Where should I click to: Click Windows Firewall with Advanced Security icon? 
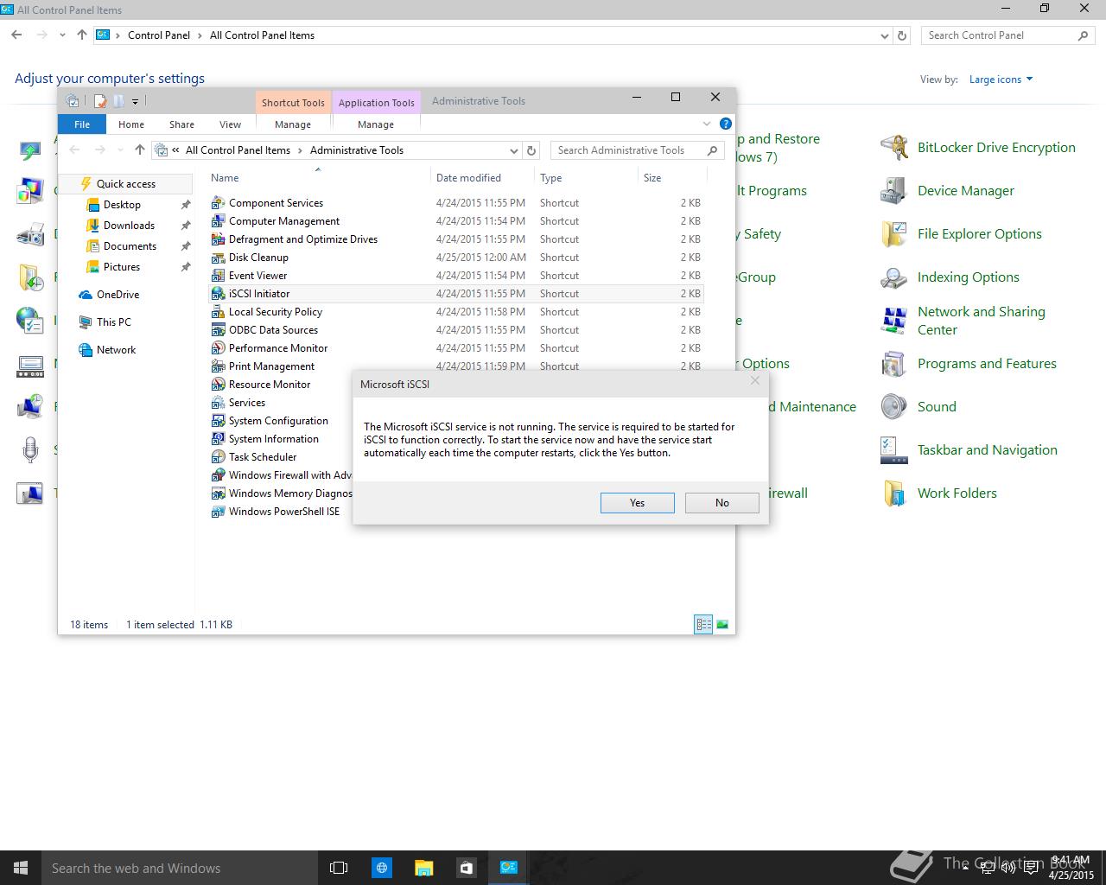[x=218, y=475]
